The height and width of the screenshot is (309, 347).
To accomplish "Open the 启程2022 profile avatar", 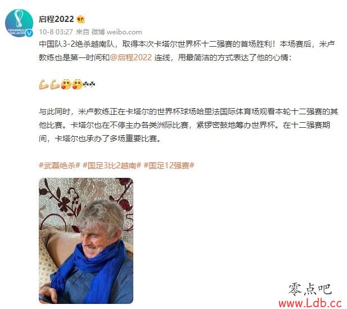I will tap(19, 23).
